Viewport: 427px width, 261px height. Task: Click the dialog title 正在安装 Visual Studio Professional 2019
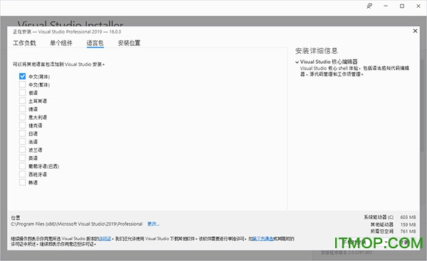pos(67,32)
